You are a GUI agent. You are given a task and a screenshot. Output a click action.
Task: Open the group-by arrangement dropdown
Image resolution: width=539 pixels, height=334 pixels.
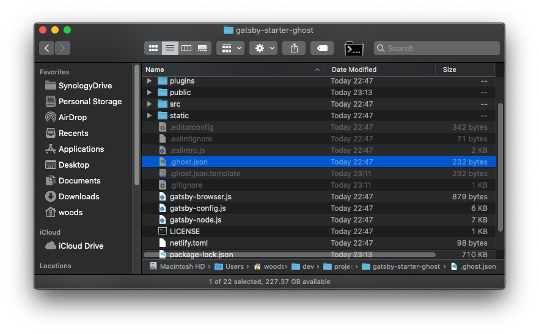230,48
